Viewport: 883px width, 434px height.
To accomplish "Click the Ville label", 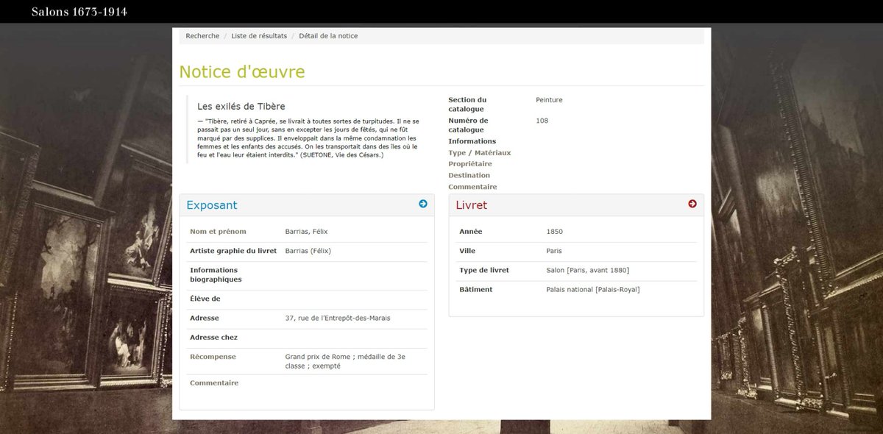I will tap(467, 251).
